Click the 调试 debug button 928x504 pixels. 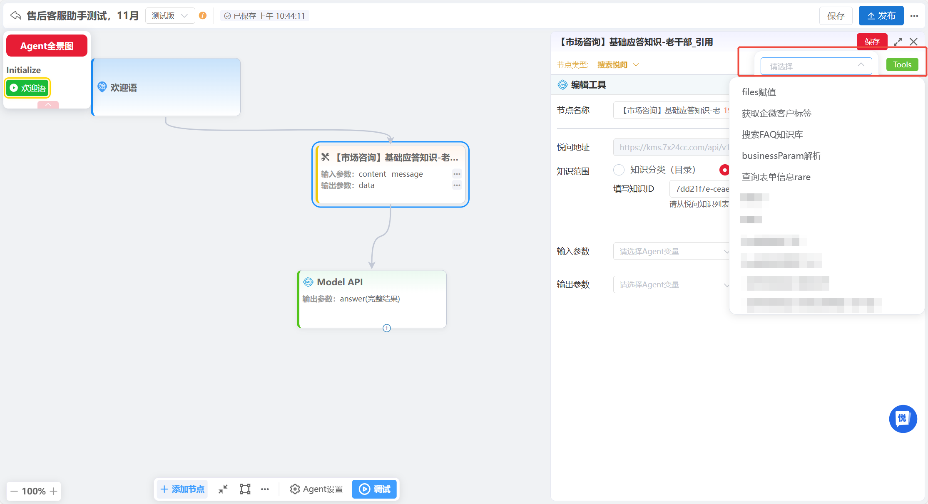(x=374, y=489)
